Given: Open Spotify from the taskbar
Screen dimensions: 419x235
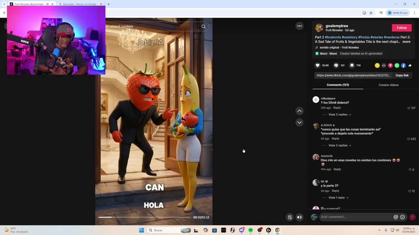Looking at the screenshot, I should (250, 230).
